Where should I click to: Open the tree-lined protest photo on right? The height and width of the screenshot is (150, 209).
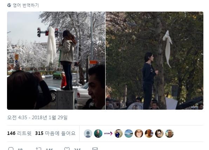click(155, 61)
